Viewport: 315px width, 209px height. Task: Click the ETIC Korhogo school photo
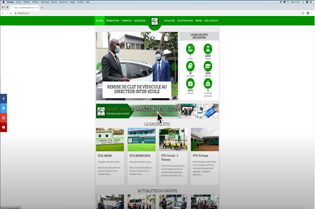click(x=205, y=139)
